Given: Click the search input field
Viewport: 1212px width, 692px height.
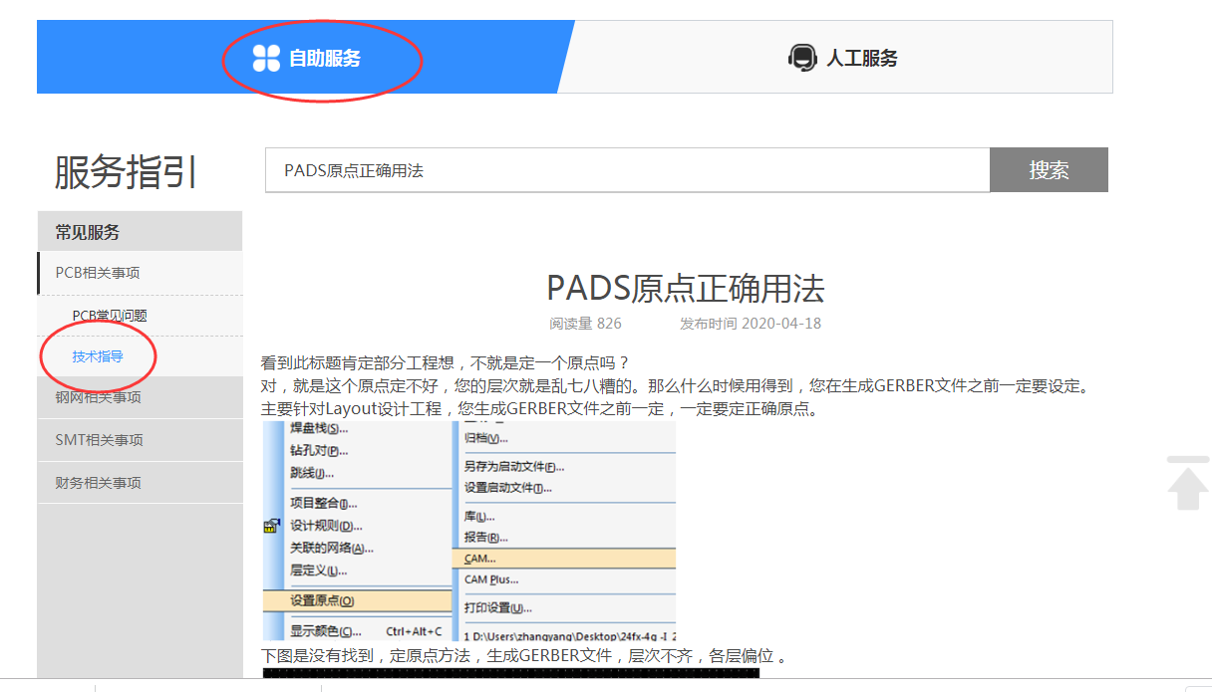Looking at the screenshot, I should [x=626, y=170].
